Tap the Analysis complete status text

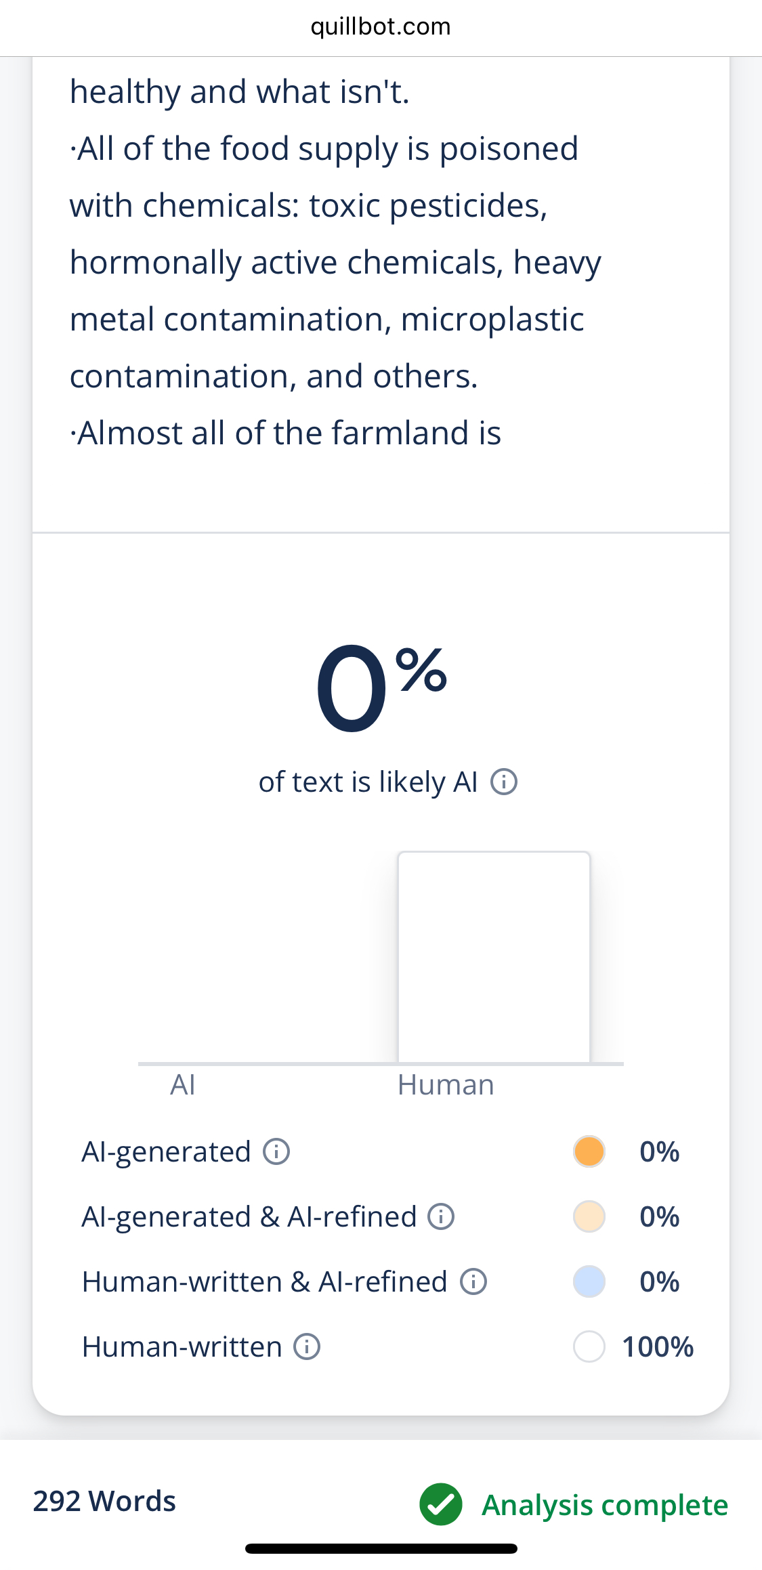pos(605,1505)
